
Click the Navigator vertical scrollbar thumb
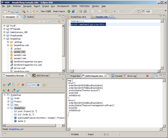[63, 42]
